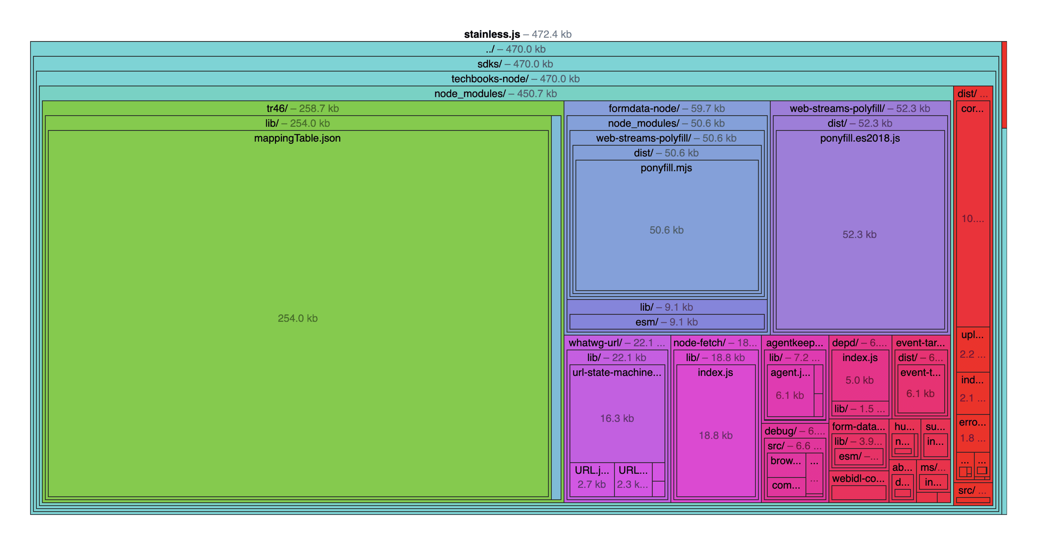Select lib/ 7.2 header
The image size is (1037, 545).
tap(795, 358)
